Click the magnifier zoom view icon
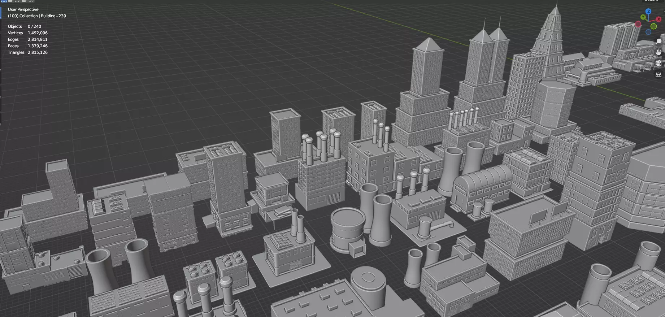The height and width of the screenshot is (317, 665). pos(659,42)
